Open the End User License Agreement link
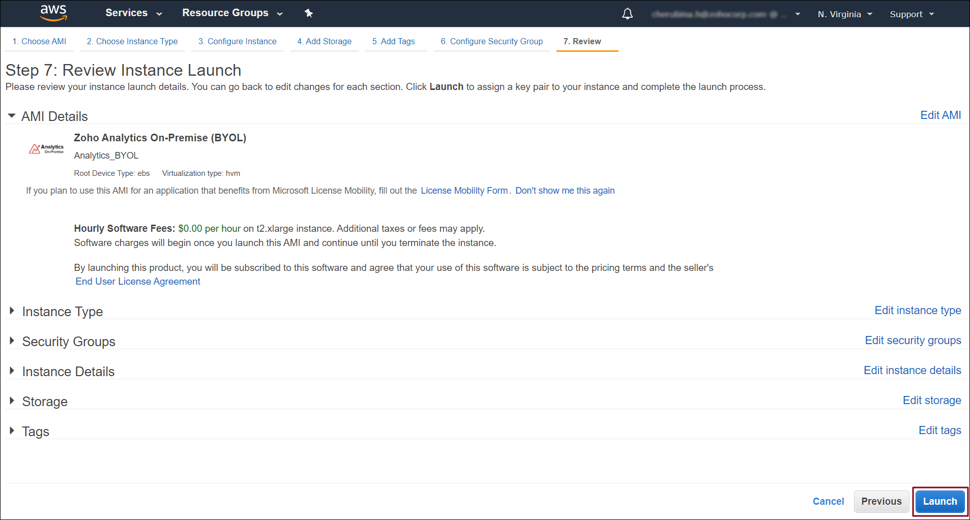This screenshot has height=520, width=970. (138, 282)
